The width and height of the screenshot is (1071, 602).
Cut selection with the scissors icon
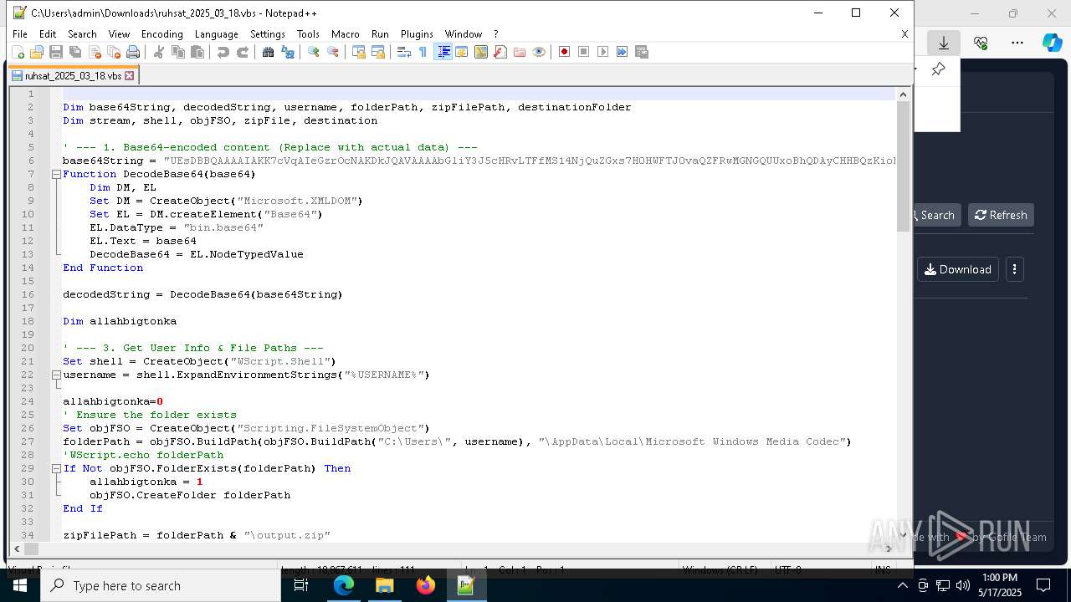coord(159,52)
